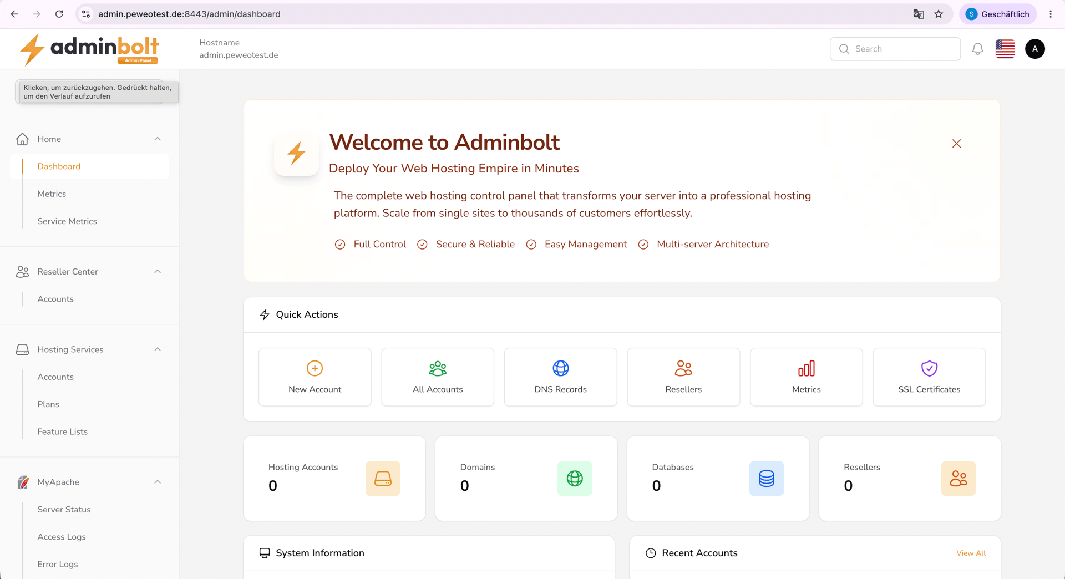Image resolution: width=1065 pixels, height=579 pixels.
Task: Click the SSL Certificates quick action button
Action: point(929,377)
